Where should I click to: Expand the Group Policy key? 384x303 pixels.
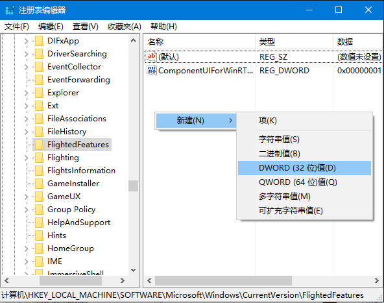(27, 210)
